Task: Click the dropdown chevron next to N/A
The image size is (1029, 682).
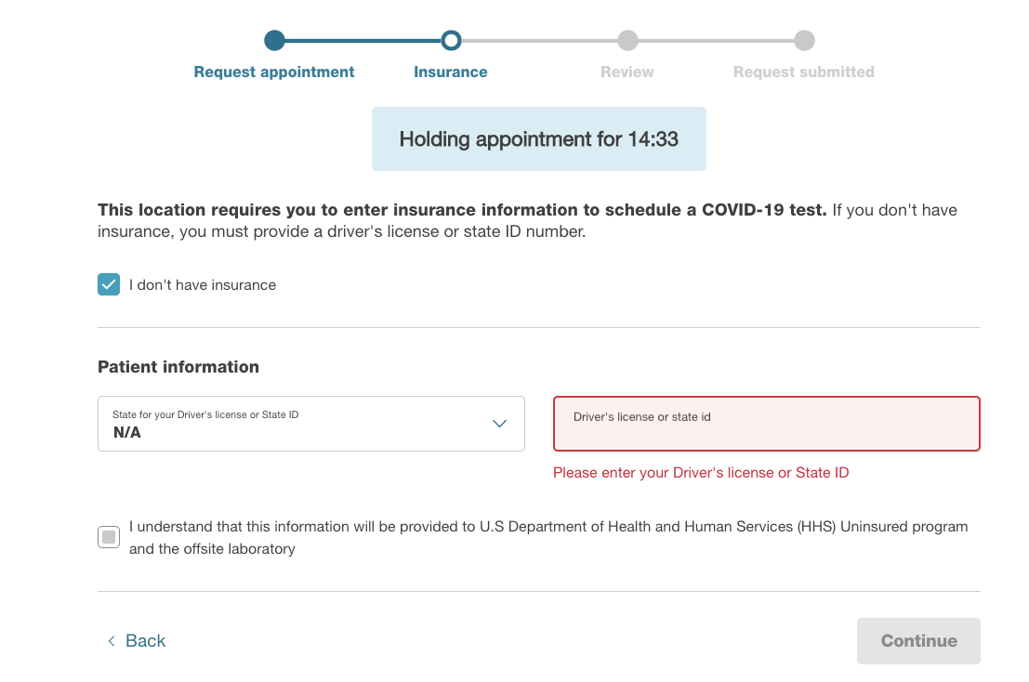Action: tap(499, 424)
